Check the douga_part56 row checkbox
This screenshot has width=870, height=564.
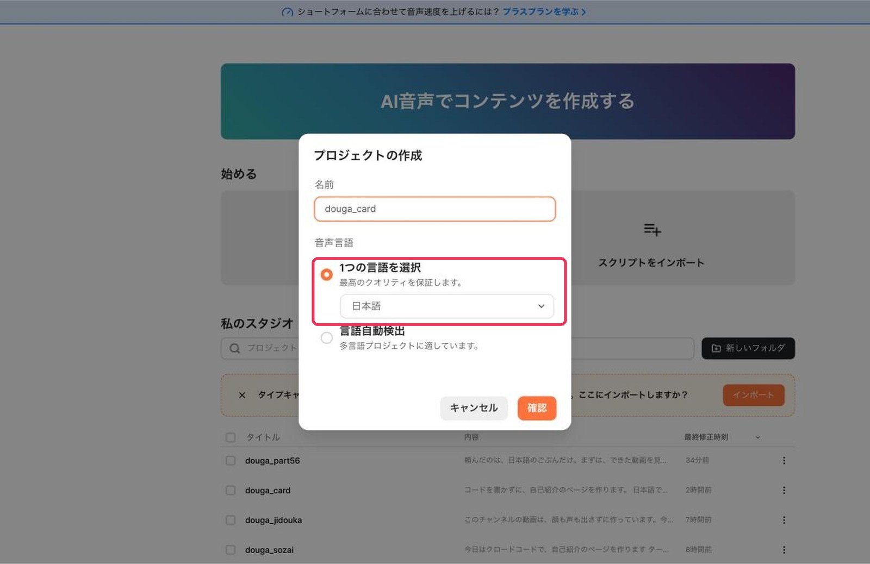coord(231,461)
